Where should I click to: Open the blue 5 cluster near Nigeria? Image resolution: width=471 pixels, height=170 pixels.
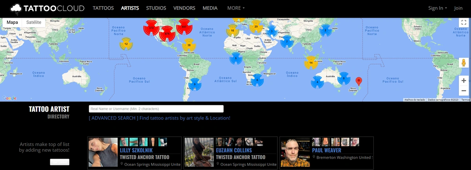click(x=236, y=58)
